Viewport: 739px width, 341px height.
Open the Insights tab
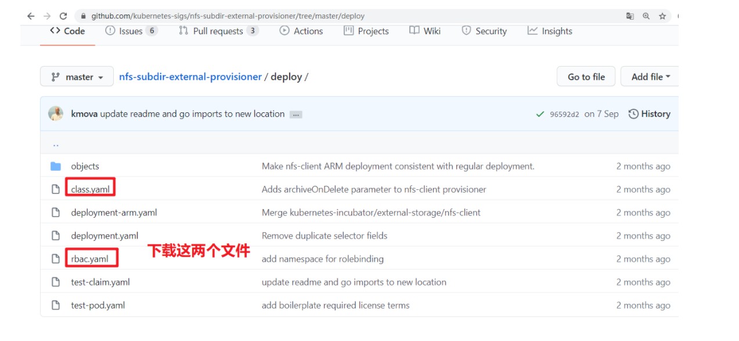(x=550, y=31)
